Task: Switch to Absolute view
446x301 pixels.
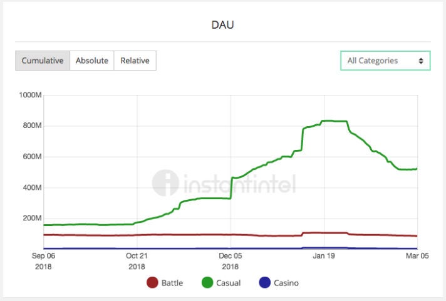Action: tap(91, 61)
